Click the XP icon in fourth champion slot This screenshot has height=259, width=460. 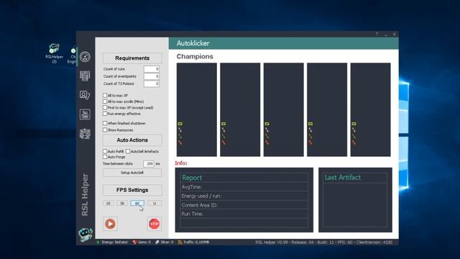310,124
